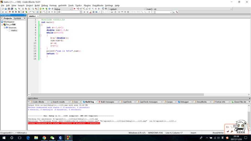Open the Plugins menu

87,5
